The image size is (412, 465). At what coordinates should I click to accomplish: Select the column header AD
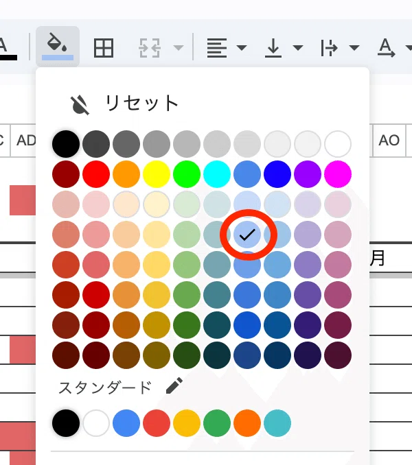(x=23, y=141)
